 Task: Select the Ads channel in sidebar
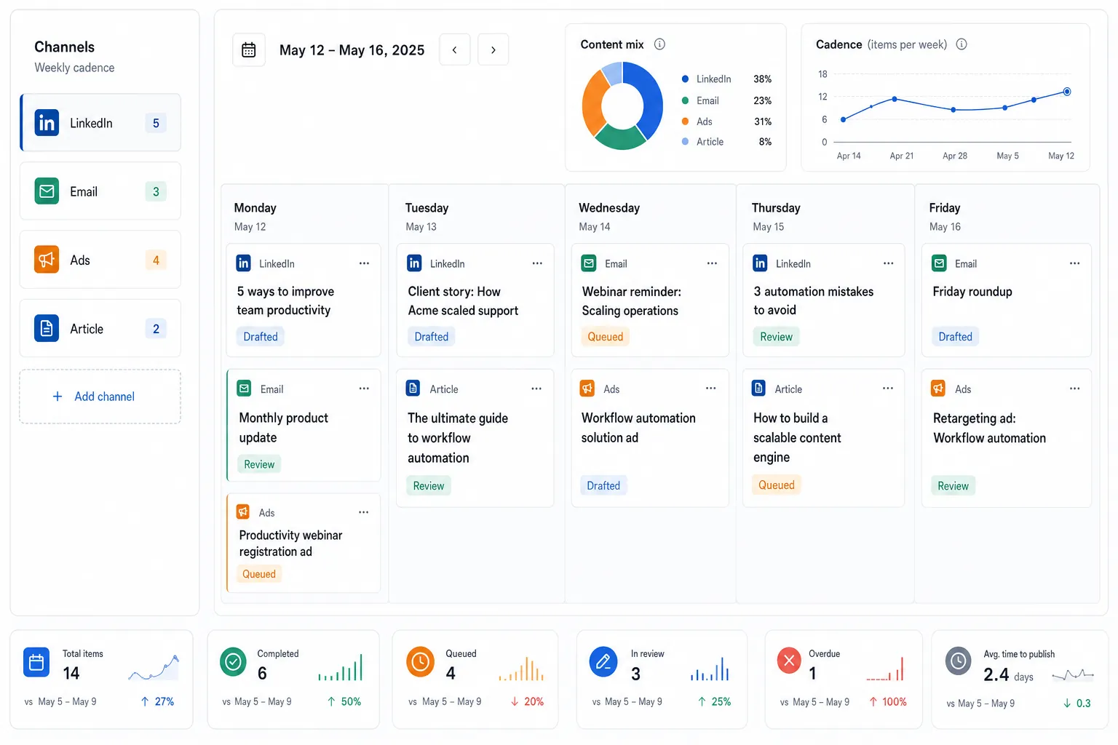click(x=100, y=260)
